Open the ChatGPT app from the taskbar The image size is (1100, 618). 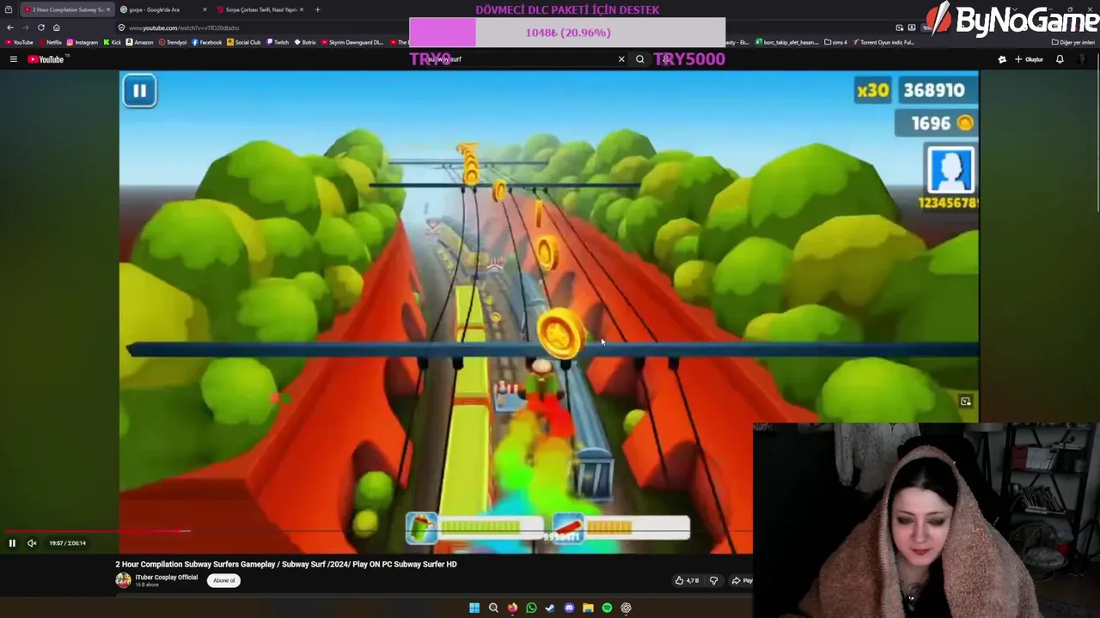point(626,608)
